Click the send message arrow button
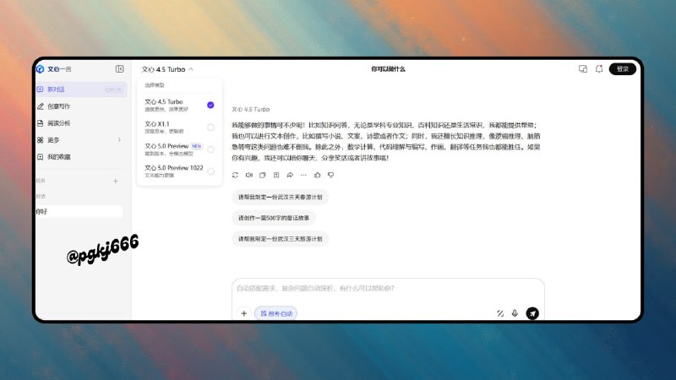This screenshot has width=676, height=380. 532,313
